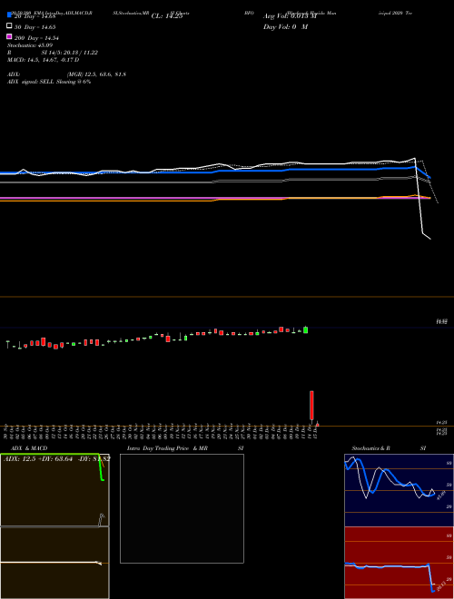
Task: Click the white 50 Day legend swatch
Action: click(x=9, y=26)
